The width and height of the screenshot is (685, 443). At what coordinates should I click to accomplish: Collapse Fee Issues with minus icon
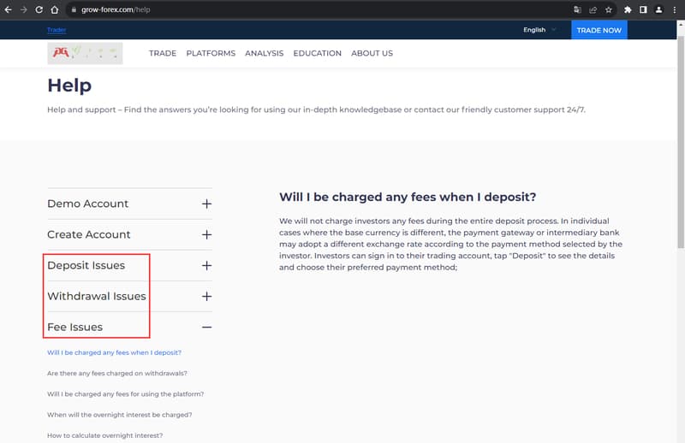(206, 327)
